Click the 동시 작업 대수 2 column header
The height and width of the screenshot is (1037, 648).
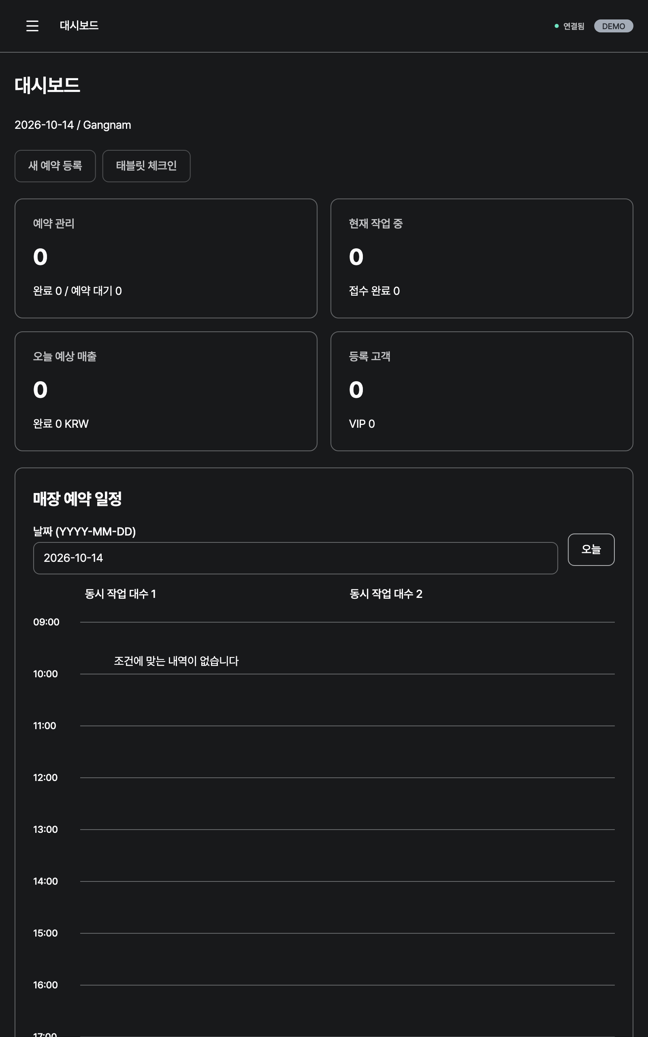coord(386,593)
